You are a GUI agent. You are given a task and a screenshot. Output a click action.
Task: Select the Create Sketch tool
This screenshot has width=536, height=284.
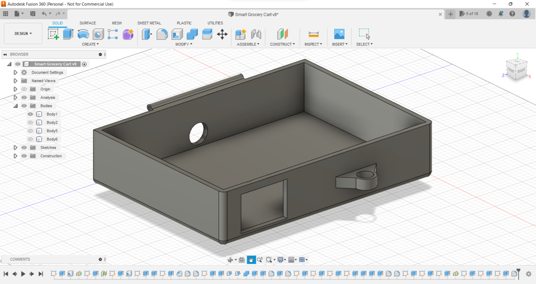[53, 34]
